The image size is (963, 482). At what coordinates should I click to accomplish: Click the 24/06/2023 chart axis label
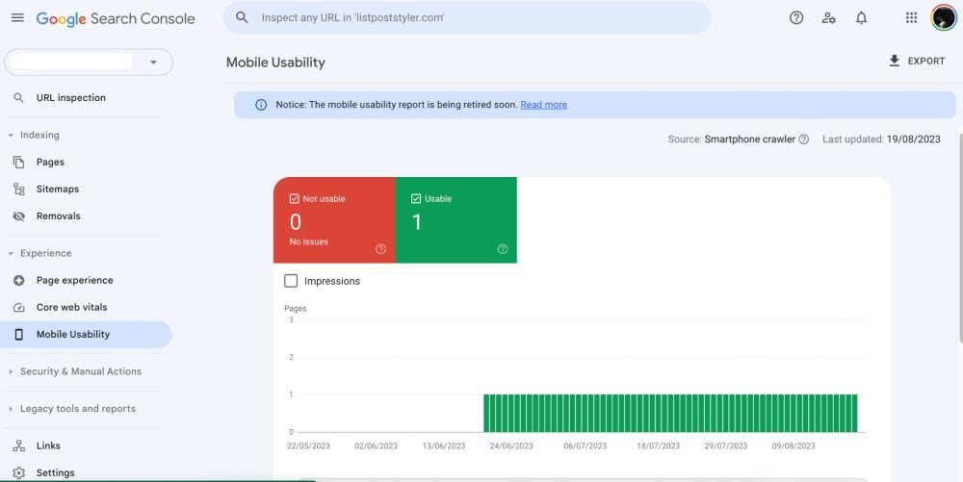511,445
